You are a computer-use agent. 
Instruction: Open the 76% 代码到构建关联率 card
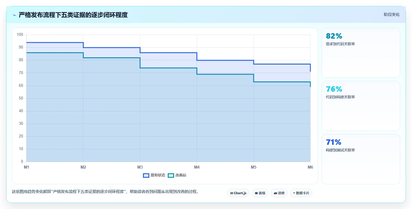coord(361,106)
